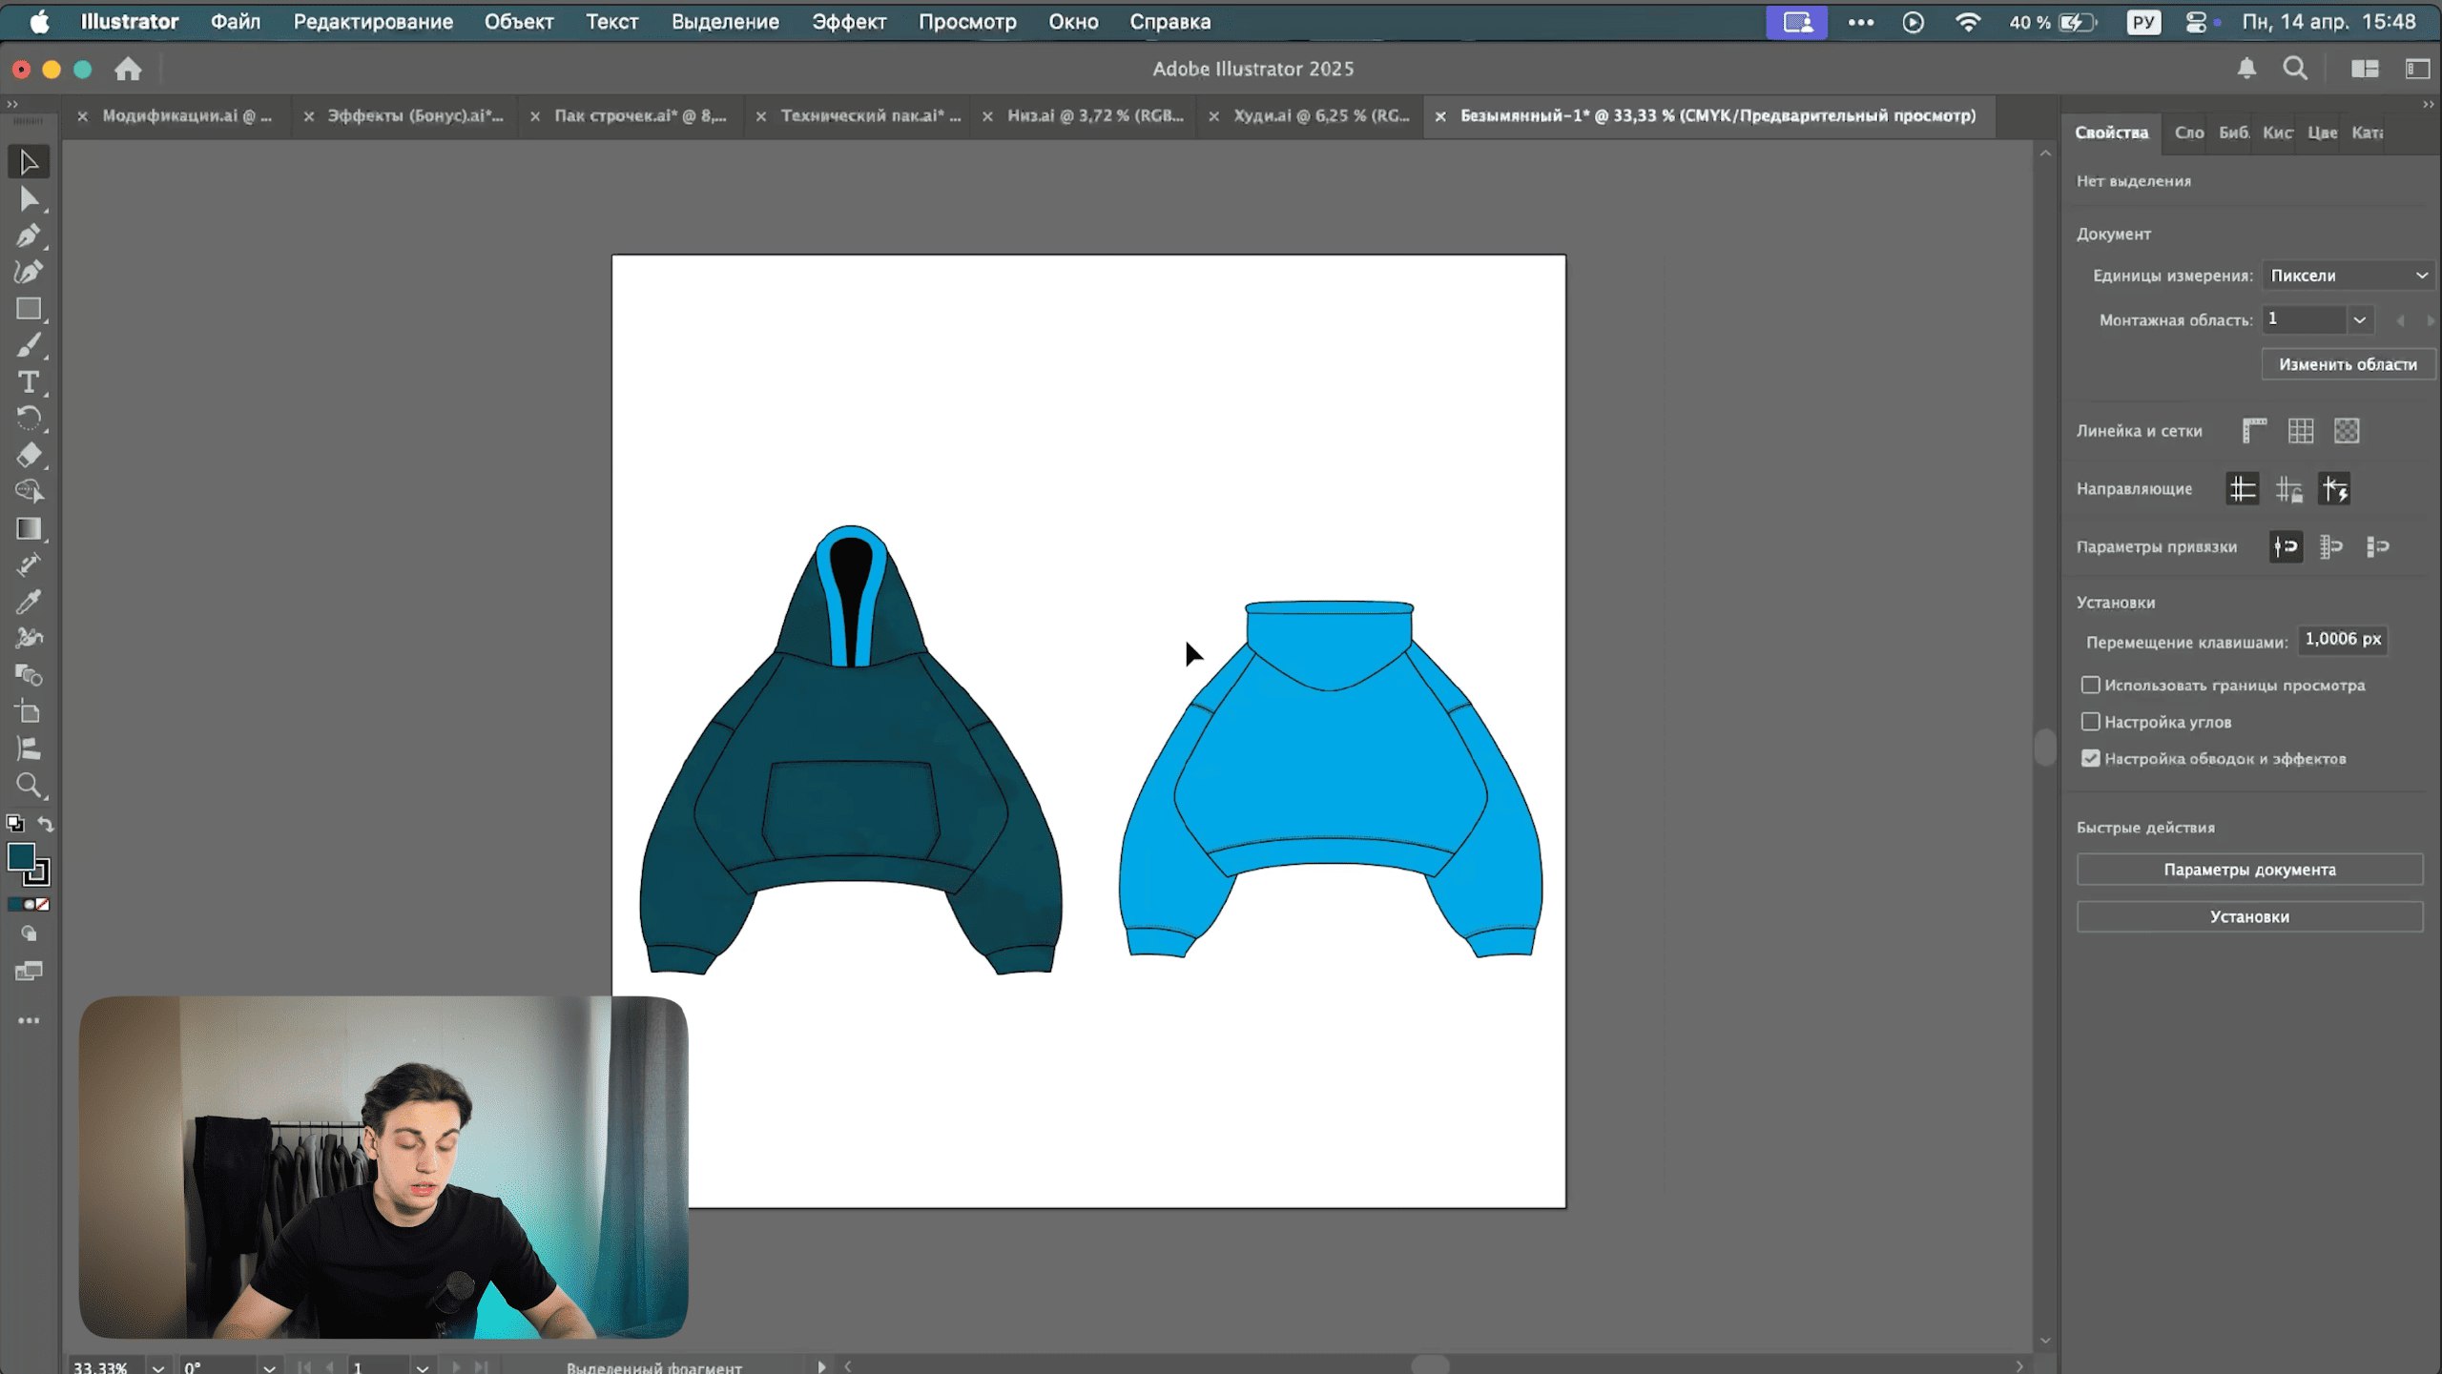Check the Настройка углов option
Viewport: 2442px width, 1374px height.
coord(2090,722)
